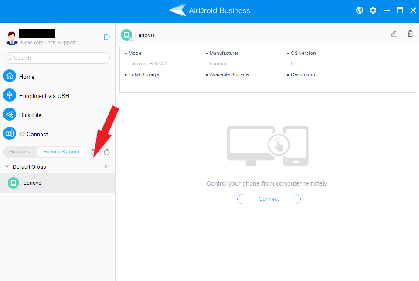Edit the Lenovo device name with pencil icon
Image resolution: width=419 pixels, height=281 pixels.
(393, 34)
